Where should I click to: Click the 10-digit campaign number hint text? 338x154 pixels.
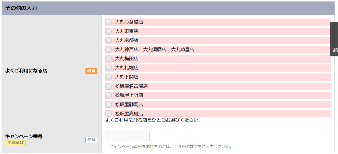pyautogui.click(x=171, y=147)
